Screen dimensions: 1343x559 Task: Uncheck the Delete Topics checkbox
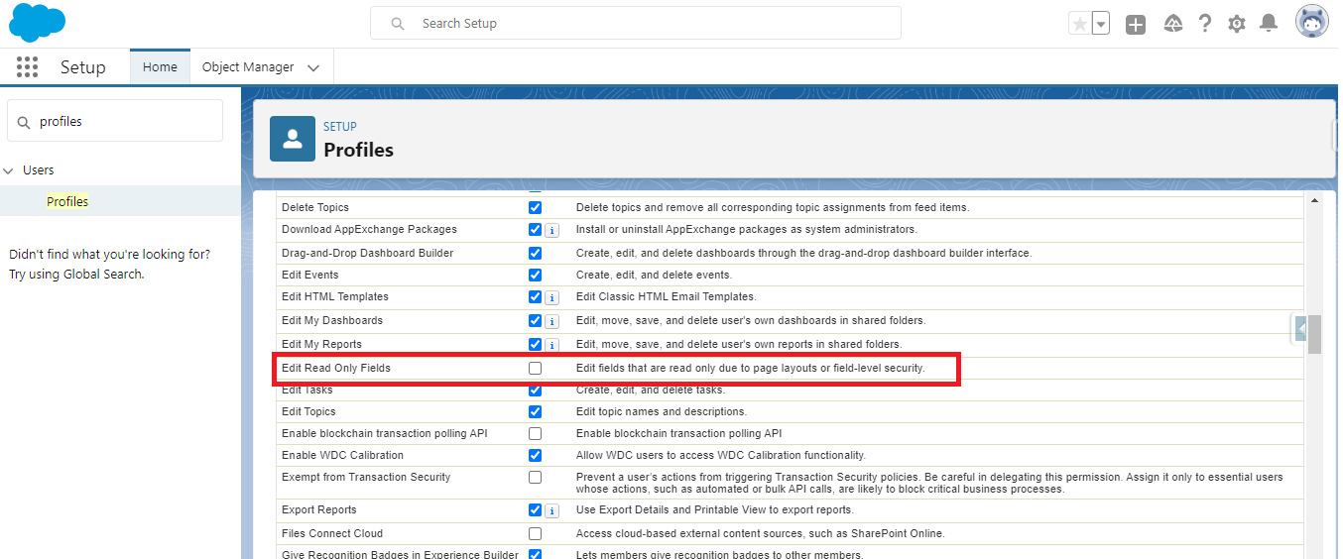(x=536, y=208)
